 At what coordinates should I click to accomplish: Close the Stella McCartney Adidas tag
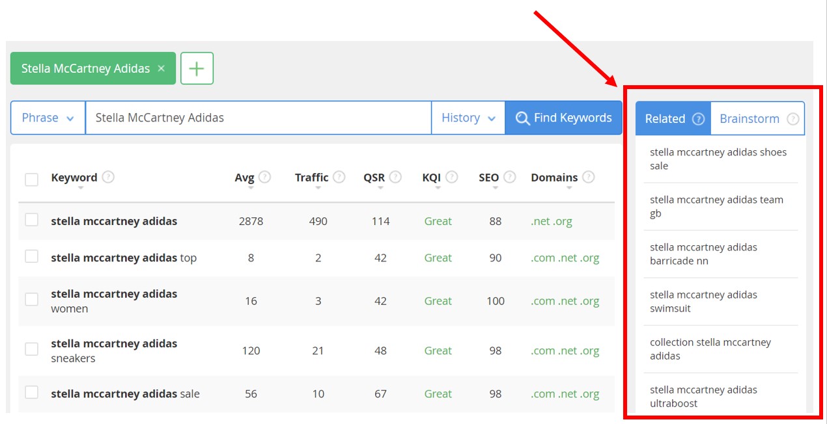[161, 68]
